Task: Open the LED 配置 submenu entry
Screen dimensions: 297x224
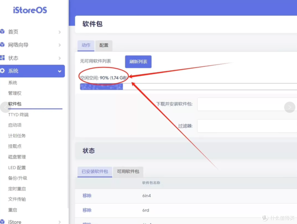Action: click(17, 168)
